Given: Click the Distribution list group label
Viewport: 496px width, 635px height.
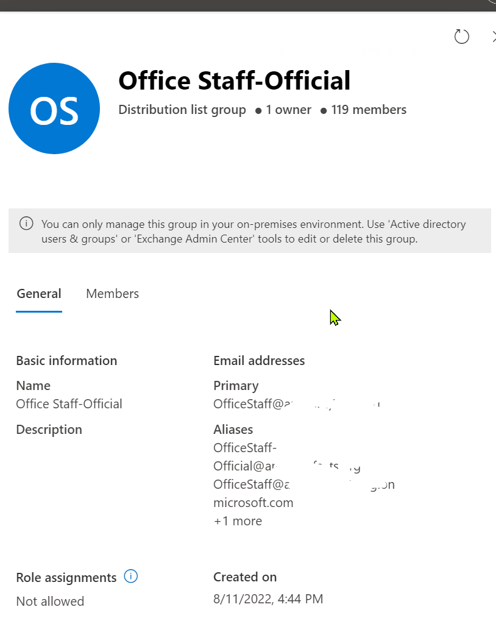Looking at the screenshot, I should 182,110.
